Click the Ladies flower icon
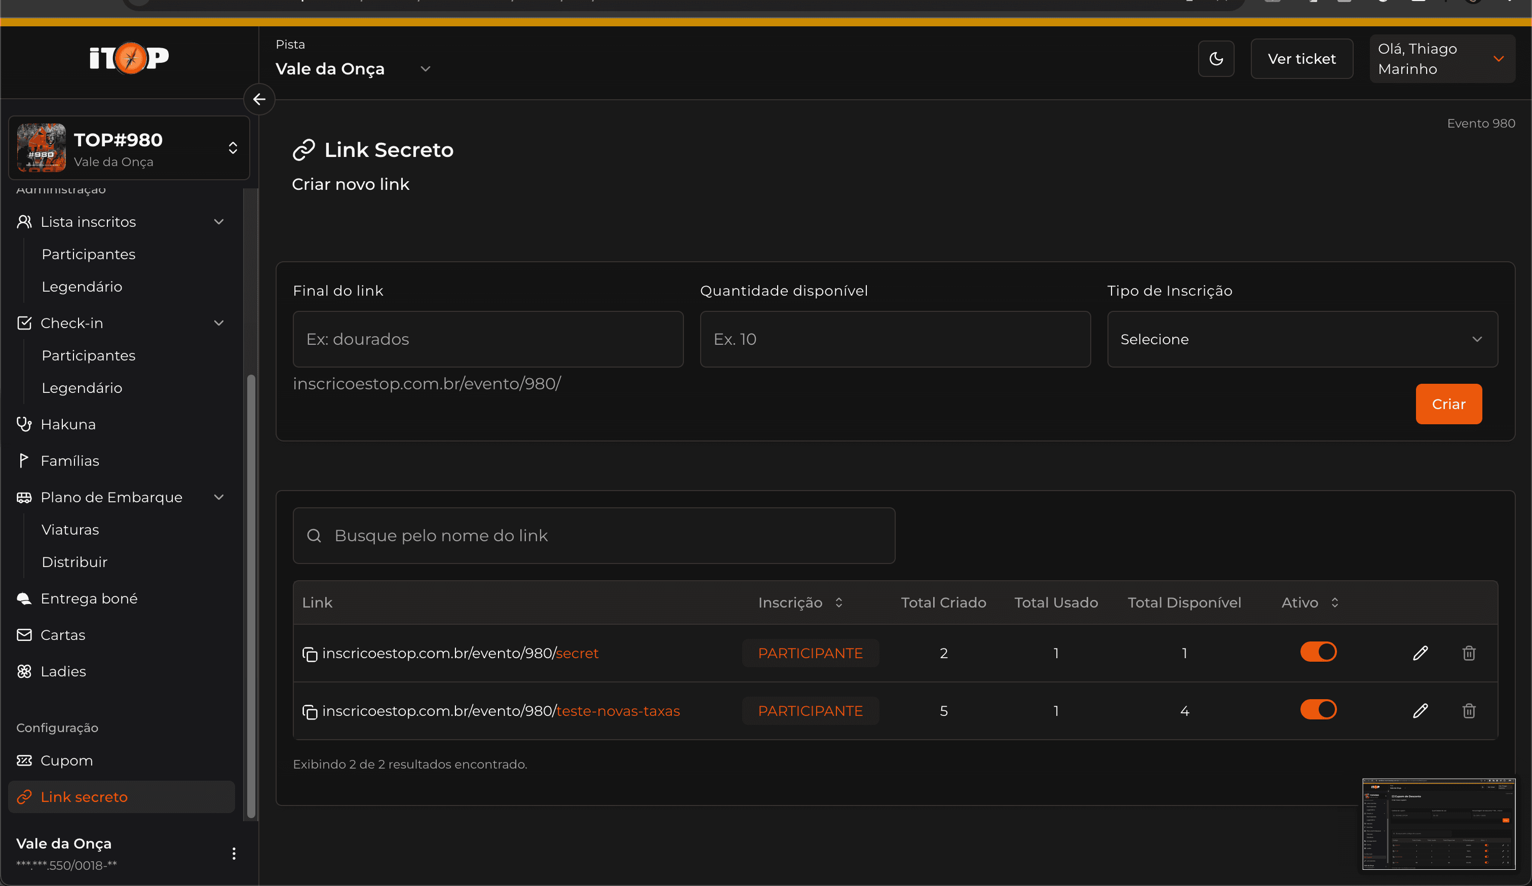This screenshot has width=1532, height=886. [24, 671]
